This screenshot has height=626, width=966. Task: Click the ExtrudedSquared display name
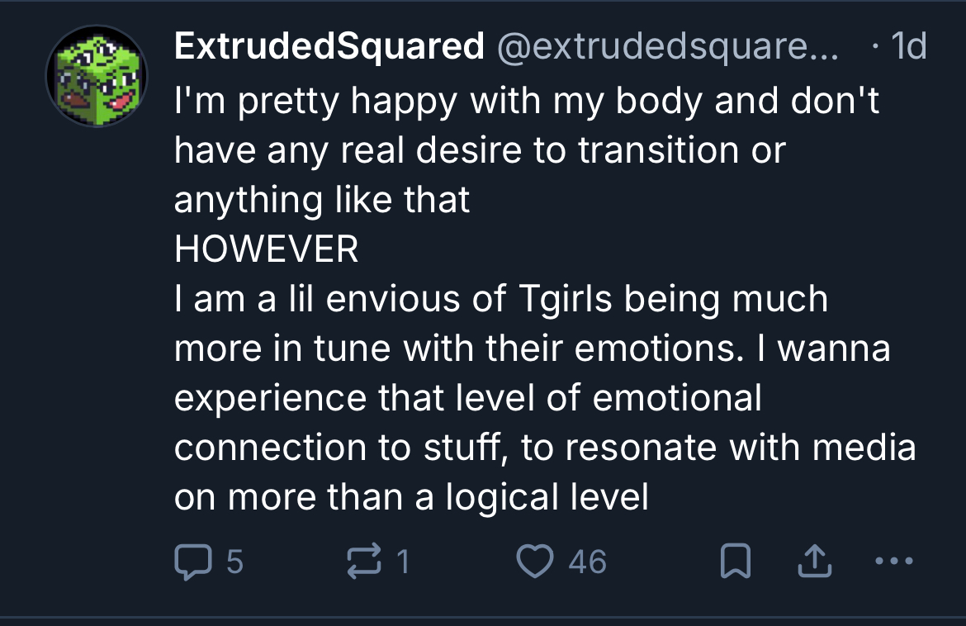tap(329, 47)
